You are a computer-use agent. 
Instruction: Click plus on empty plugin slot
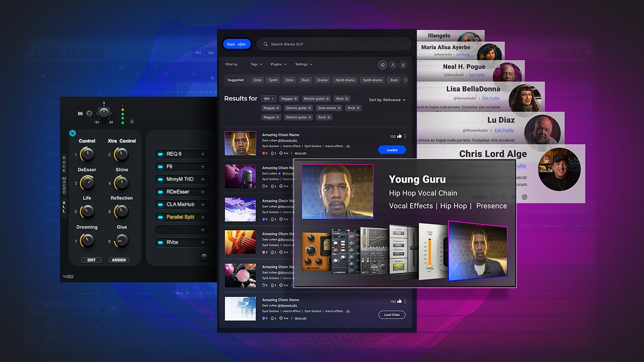point(203,230)
